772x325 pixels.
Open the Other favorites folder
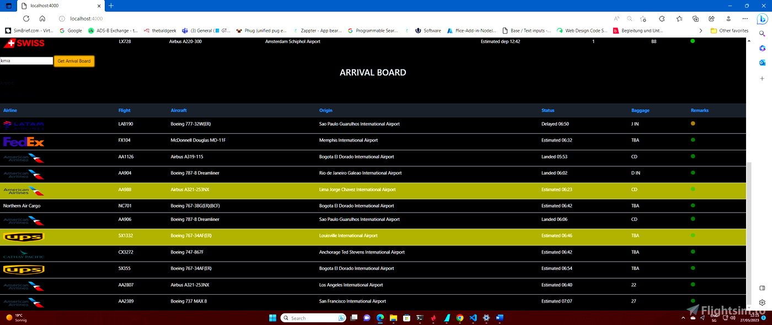coord(730,31)
